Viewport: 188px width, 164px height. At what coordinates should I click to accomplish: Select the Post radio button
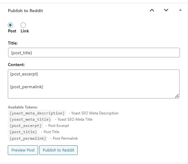pyautogui.click(x=10, y=25)
